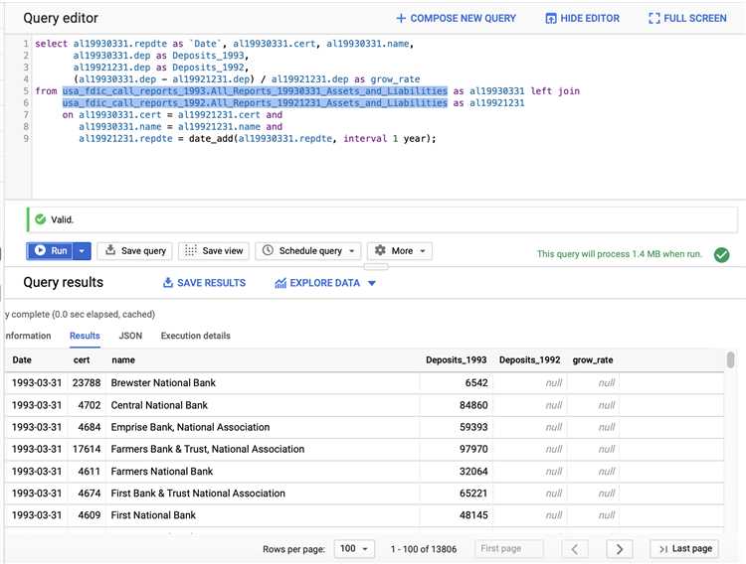Click the Save Results download icon
The image size is (746, 564).
(x=167, y=283)
